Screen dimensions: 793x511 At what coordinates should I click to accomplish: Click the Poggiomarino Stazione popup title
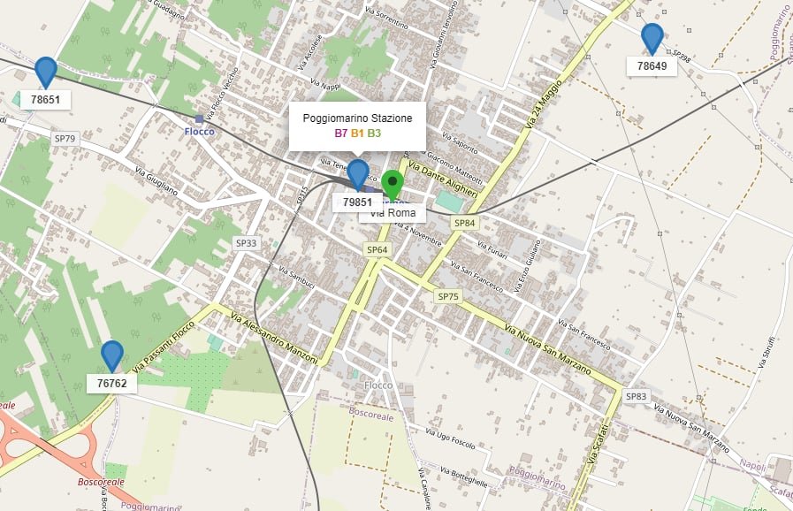(x=357, y=118)
